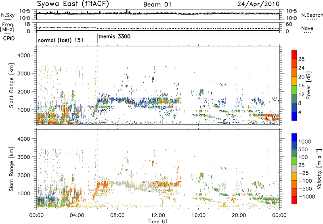Click the '500' Velocity colorbar tick label

tap(303, 150)
